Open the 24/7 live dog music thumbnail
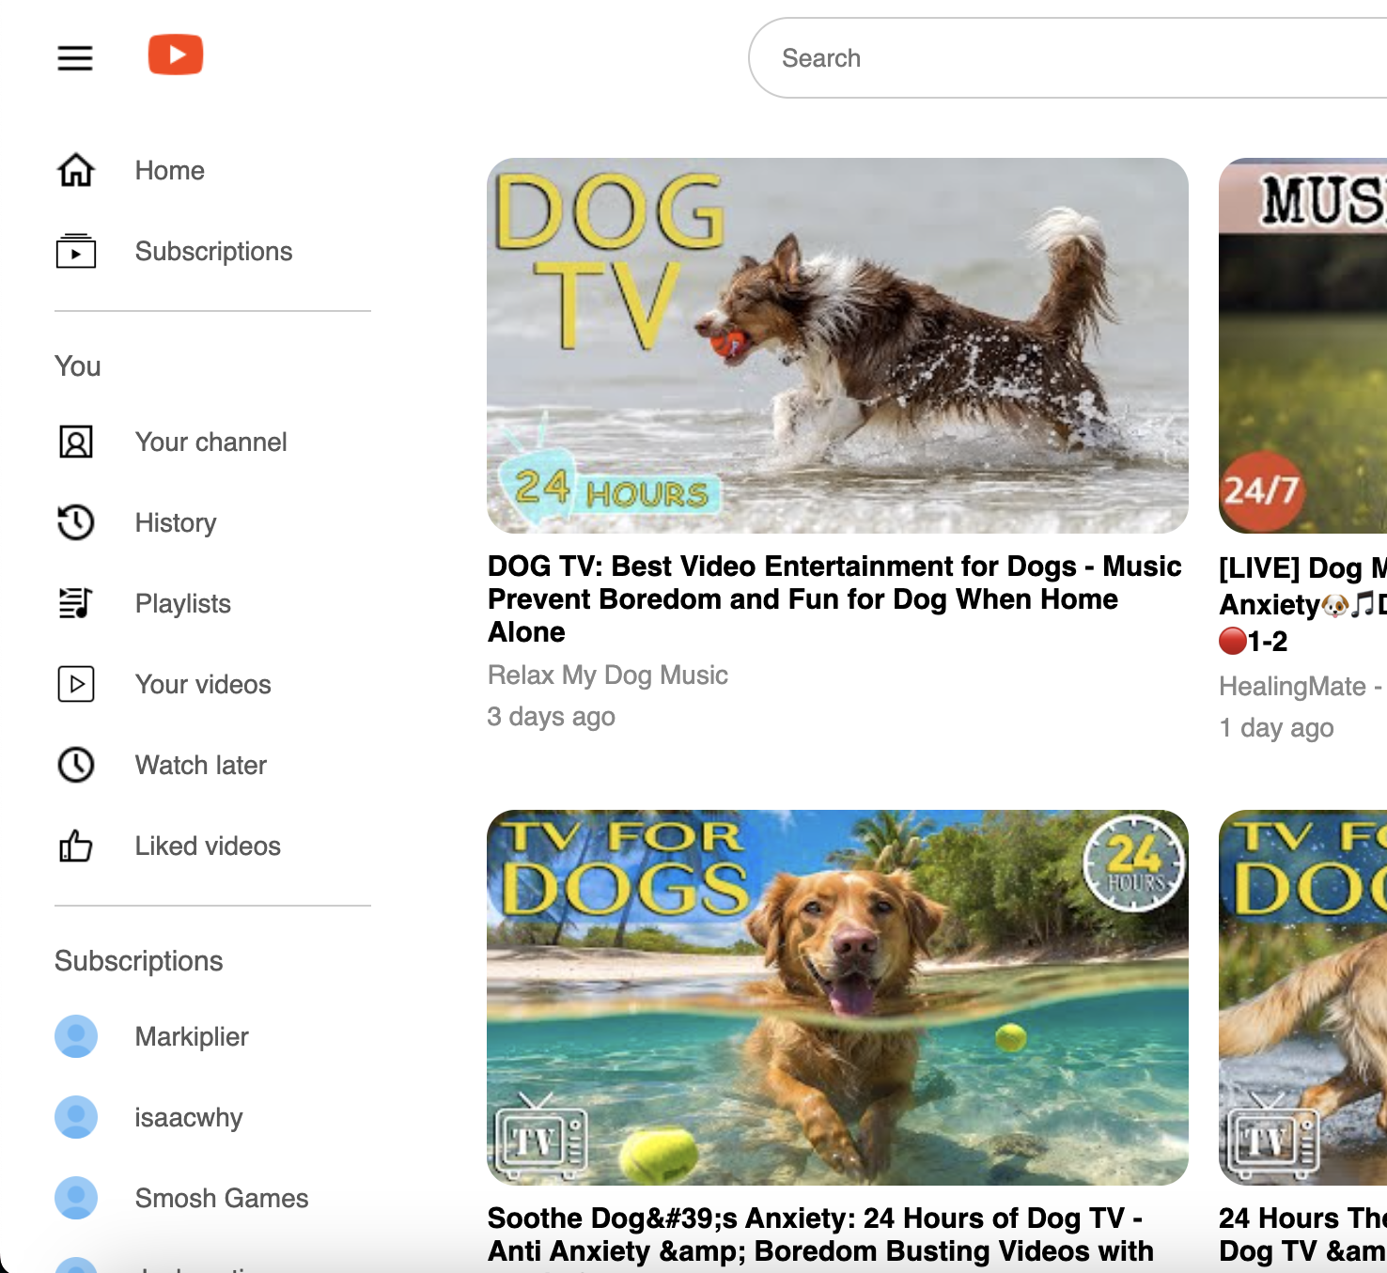This screenshot has height=1273, width=1387. [1302, 346]
